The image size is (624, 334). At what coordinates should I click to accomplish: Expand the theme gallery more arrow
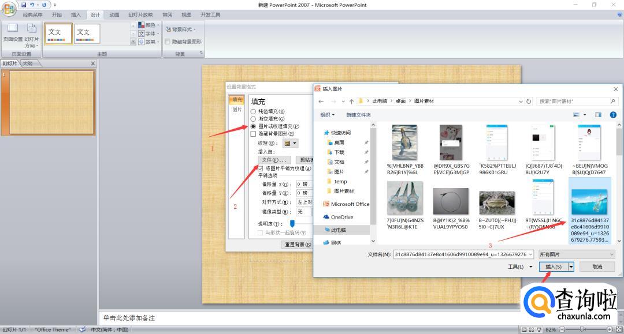tap(133, 42)
